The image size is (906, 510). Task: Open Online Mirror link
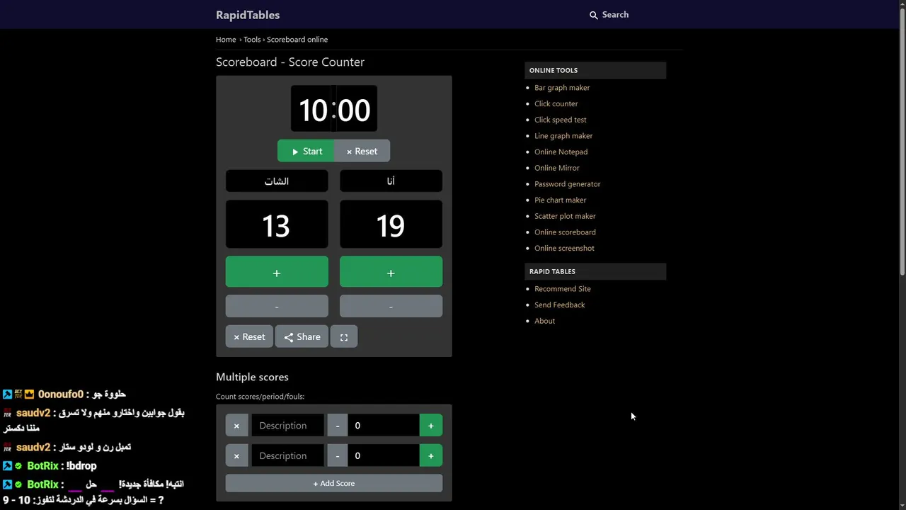click(x=557, y=168)
